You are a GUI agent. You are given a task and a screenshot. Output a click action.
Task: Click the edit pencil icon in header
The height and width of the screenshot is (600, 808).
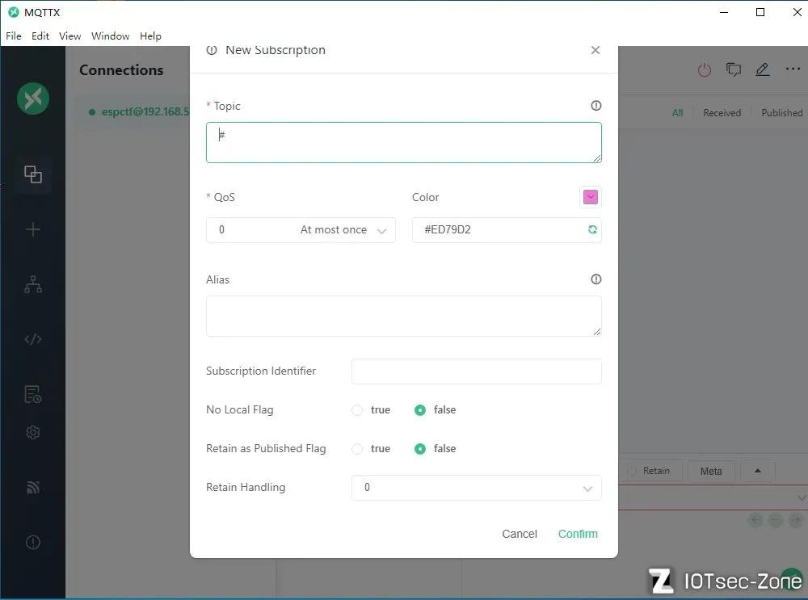(x=763, y=69)
